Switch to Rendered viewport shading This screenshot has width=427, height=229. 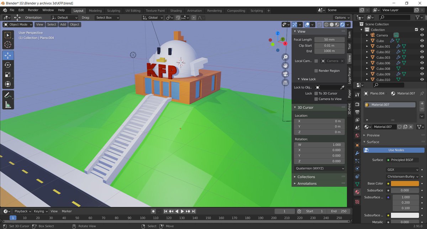tap(342, 25)
